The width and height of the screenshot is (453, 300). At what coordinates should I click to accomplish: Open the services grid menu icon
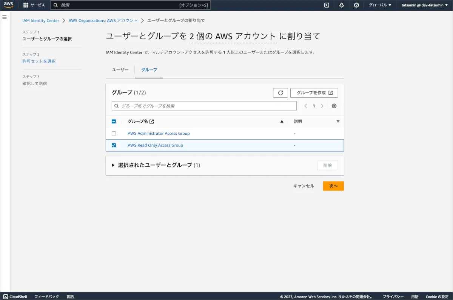coord(26,5)
